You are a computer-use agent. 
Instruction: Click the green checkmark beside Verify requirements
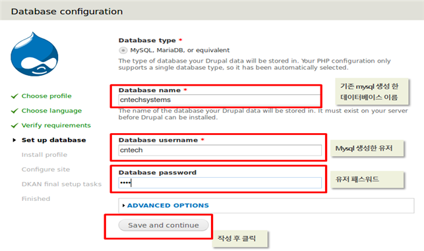pyautogui.click(x=15, y=125)
